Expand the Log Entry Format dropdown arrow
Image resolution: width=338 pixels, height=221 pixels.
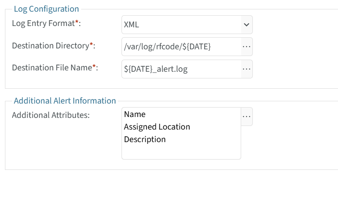(x=246, y=25)
